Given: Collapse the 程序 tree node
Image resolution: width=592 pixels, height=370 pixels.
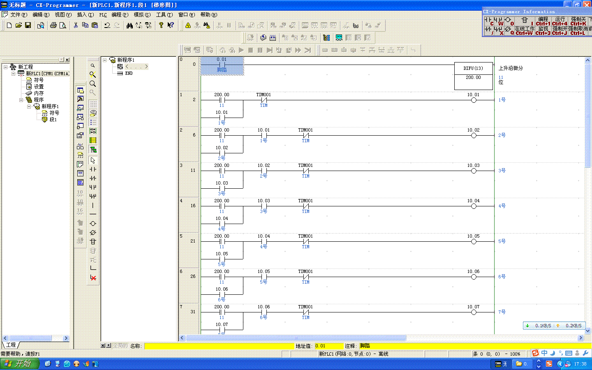Looking at the screenshot, I should coord(21,99).
